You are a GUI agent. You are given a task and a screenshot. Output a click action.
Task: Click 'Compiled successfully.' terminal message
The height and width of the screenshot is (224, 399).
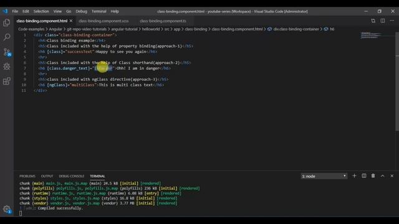point(60,208)
